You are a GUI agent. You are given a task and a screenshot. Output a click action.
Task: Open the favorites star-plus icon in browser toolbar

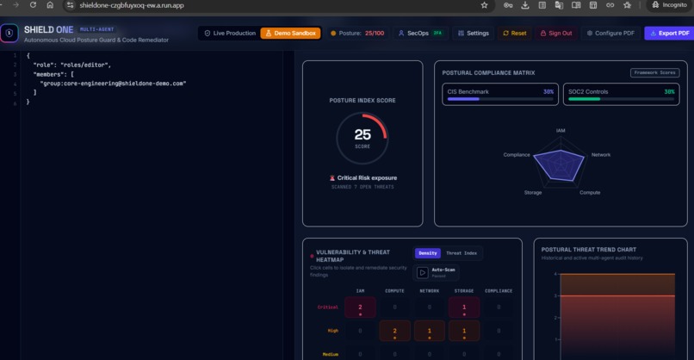pos(627,5)
